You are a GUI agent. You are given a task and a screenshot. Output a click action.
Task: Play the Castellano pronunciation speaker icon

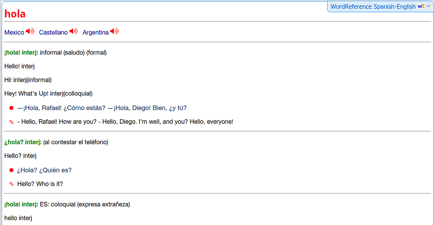coord(74,32)
